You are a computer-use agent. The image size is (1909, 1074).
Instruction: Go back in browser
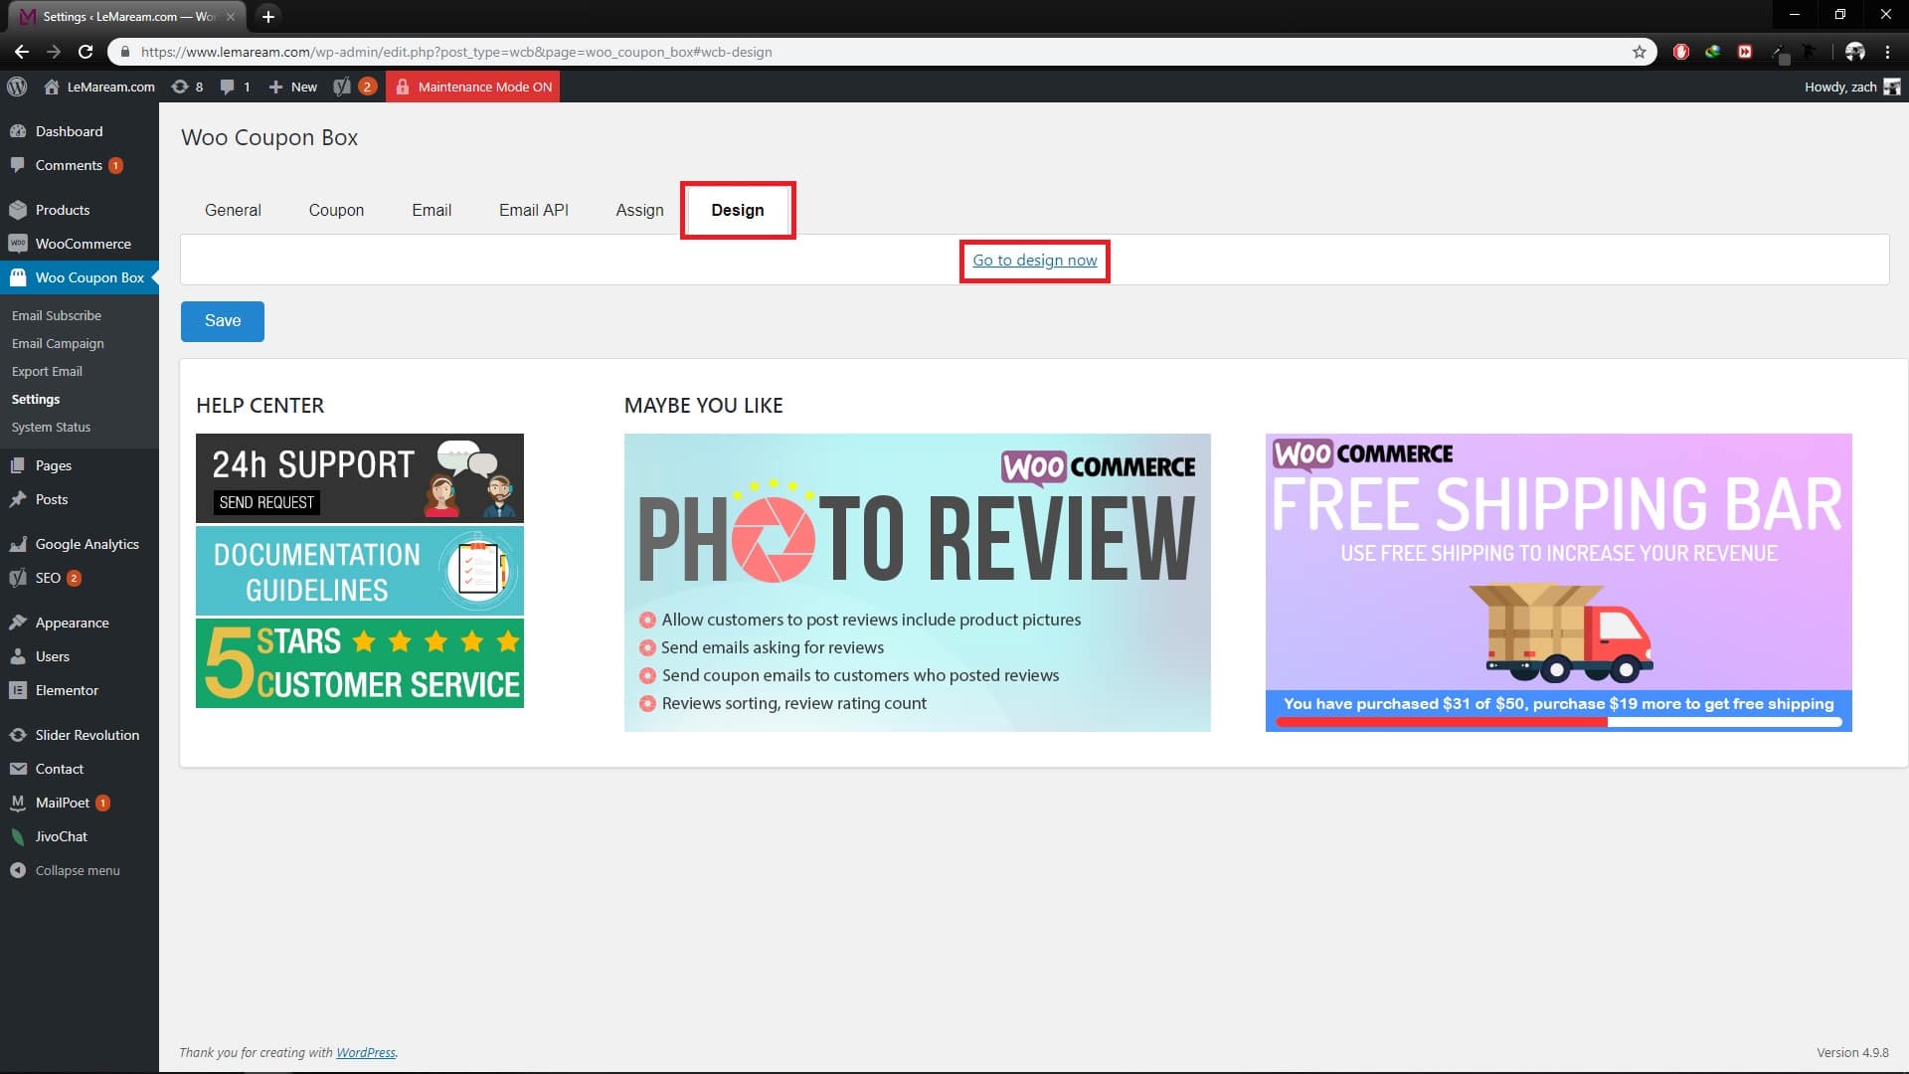point(22,52)
